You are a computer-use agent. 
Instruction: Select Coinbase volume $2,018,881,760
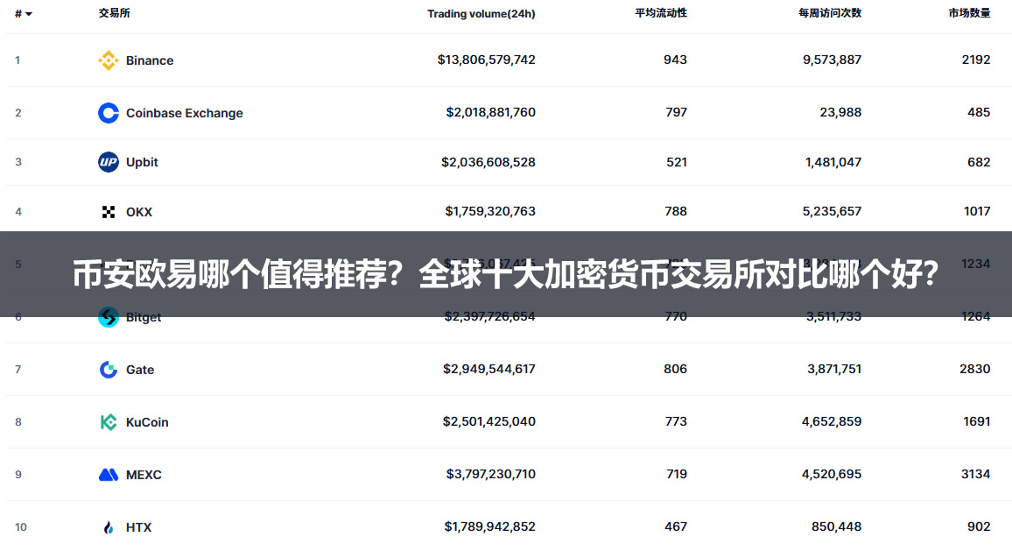[490, 112]
